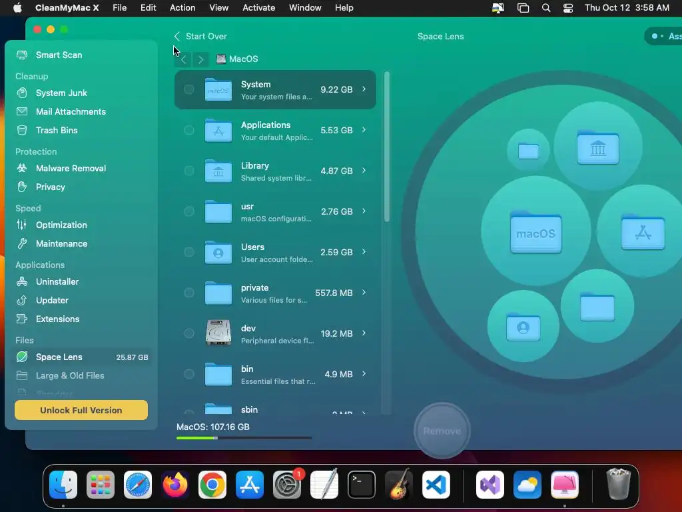Open Terminal from the Dock
The height and width of the screenshot is (512, 682).
click(362, 485)
